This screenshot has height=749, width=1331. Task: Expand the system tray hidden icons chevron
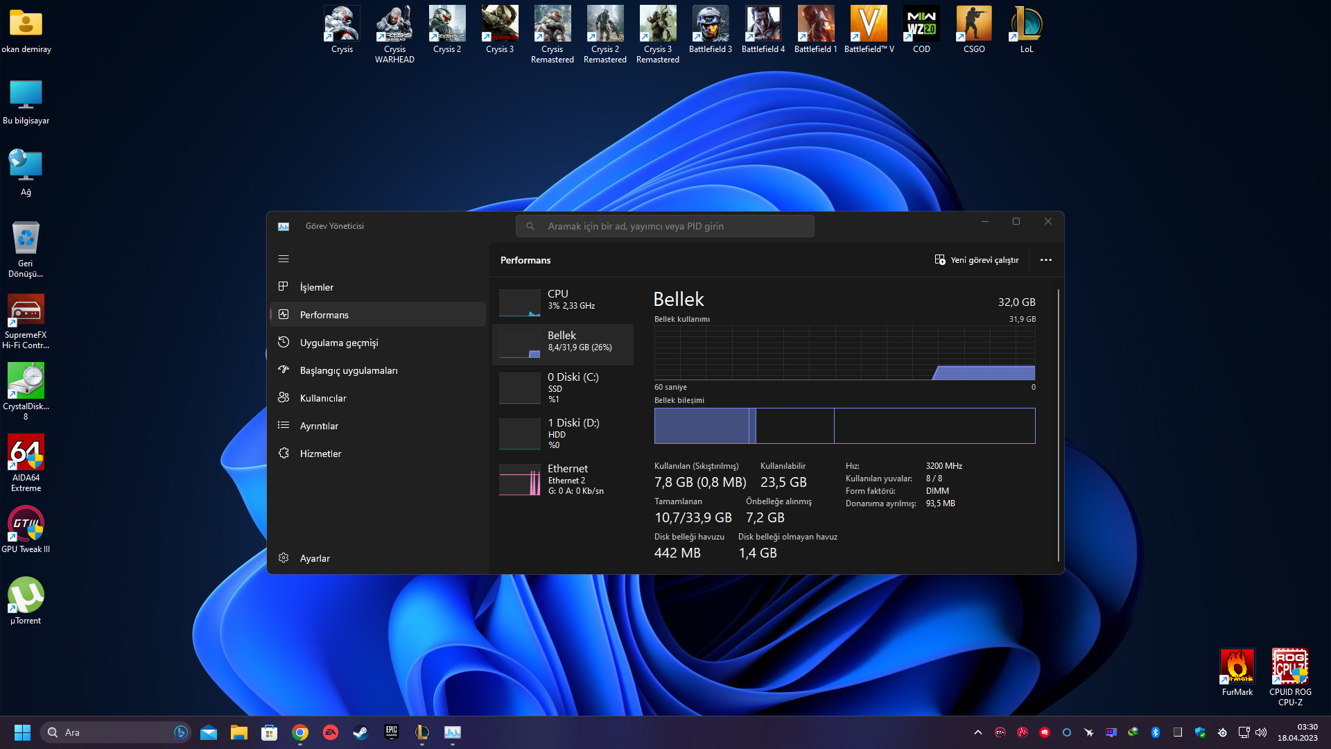click(977, 732)
